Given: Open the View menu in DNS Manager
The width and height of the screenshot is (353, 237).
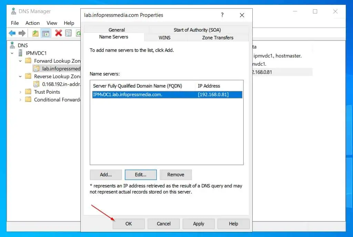Looking at the screenshot, I should tap(52, 23).
